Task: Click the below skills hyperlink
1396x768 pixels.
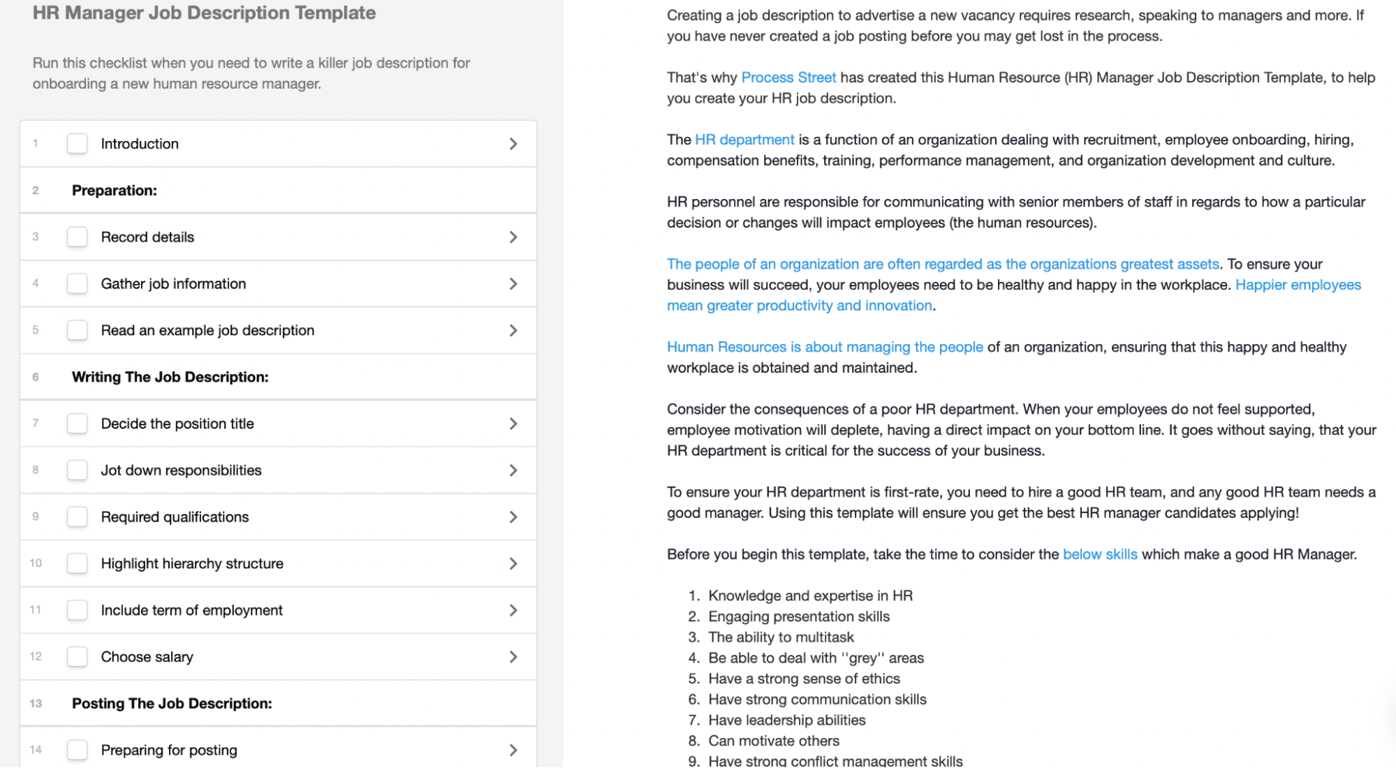Action: pyautogui.click(x=1099, y=554)
